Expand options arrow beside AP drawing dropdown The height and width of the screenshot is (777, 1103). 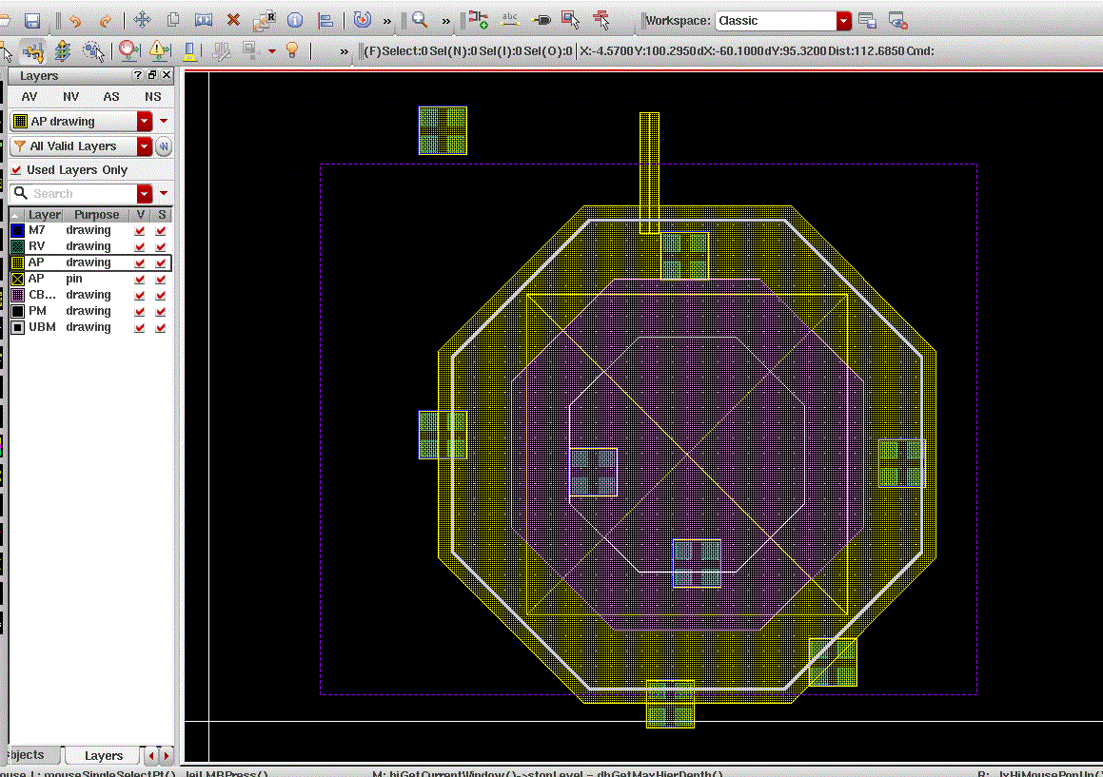point(164,121)
